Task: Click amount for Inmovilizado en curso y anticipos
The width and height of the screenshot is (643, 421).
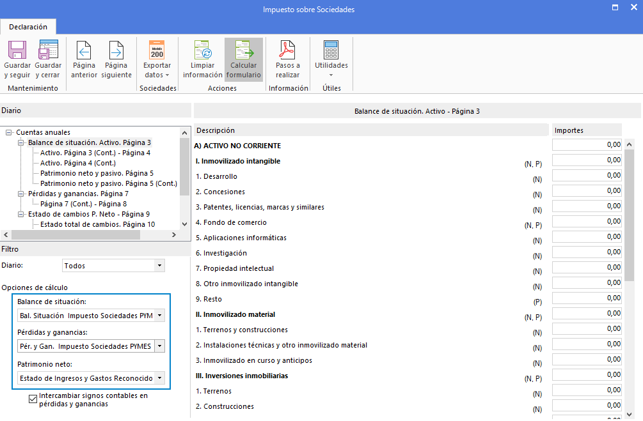Action: [x=587, y=360]
